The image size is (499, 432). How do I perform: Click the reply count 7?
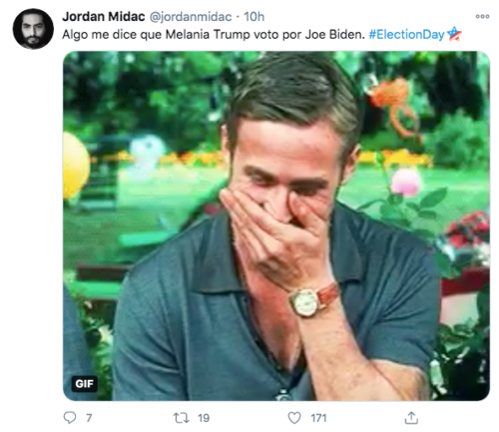[89, 418]
